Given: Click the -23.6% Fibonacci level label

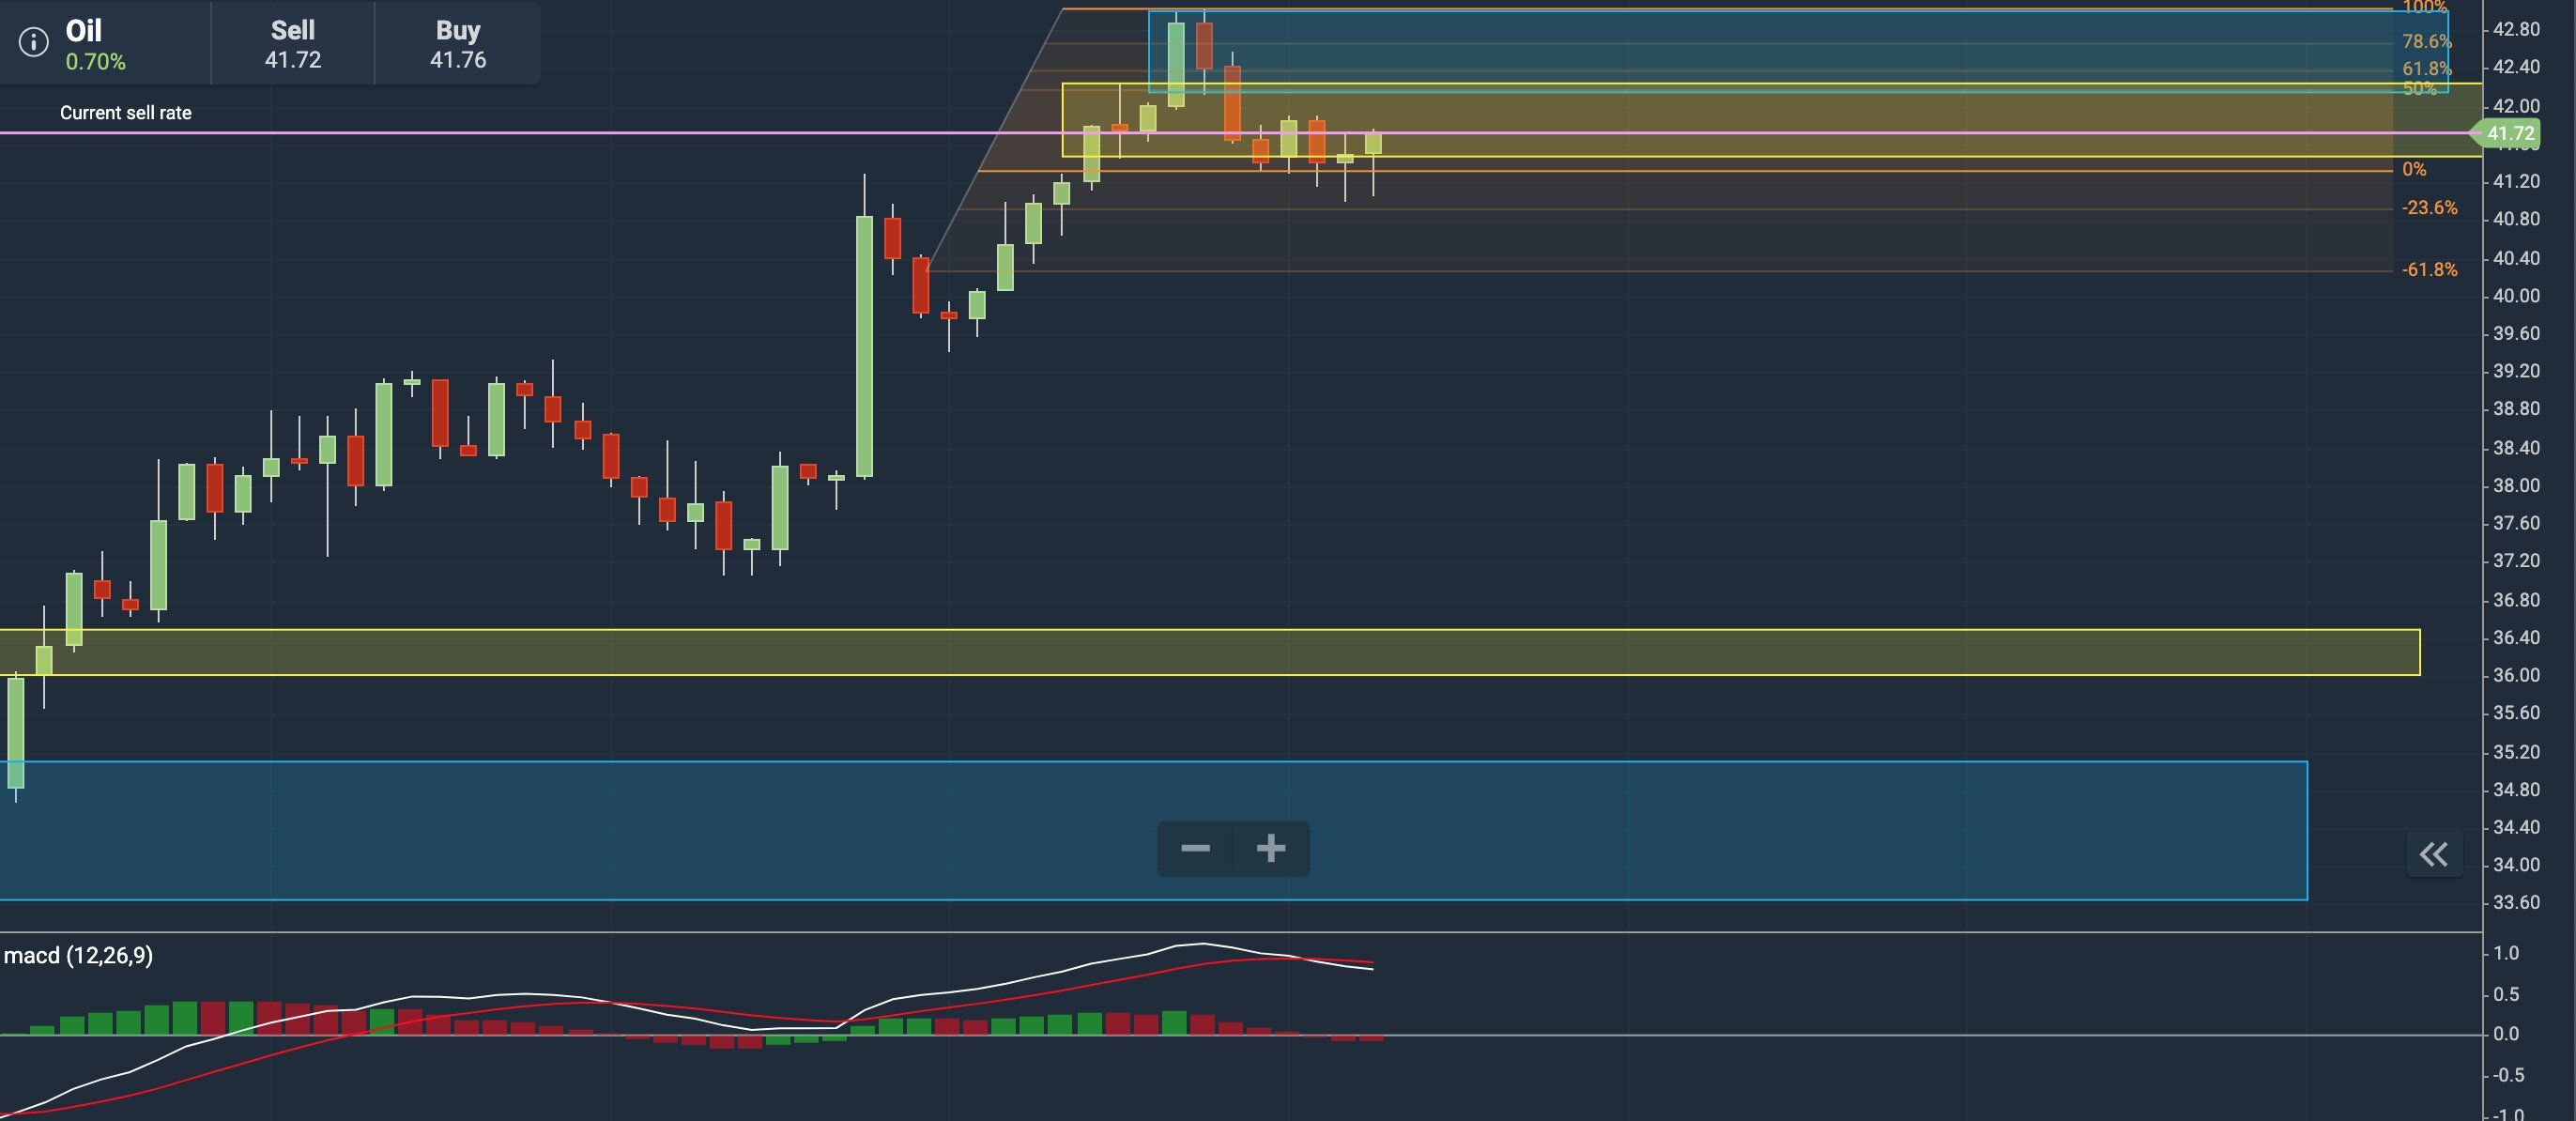Looking at the screenshot, I should tap(2429, 208).
